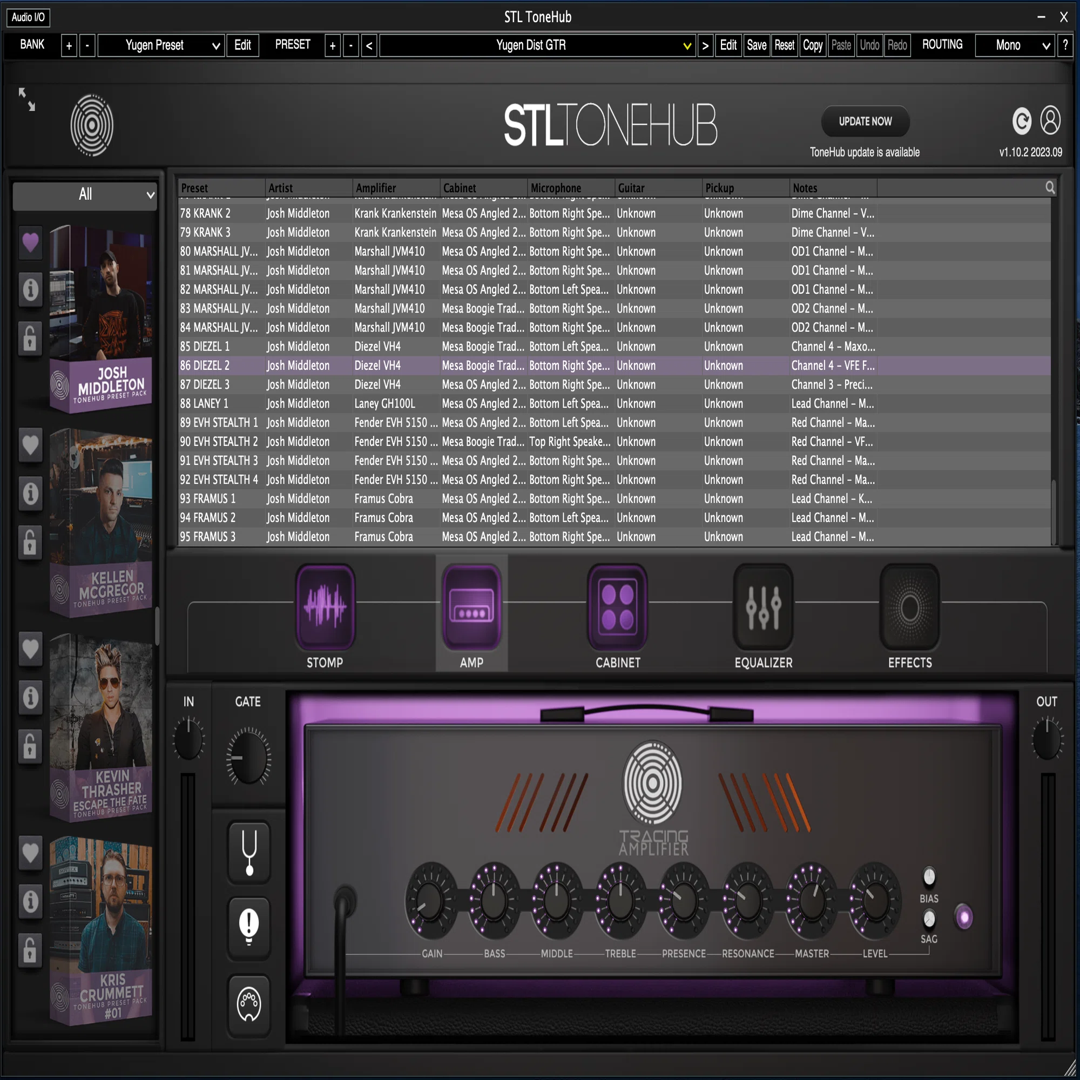Image resolution: width=1080 pixels, height=1080 pixels.
Task: Open info for Josh Middleton pack
Action: pos(31,289)
